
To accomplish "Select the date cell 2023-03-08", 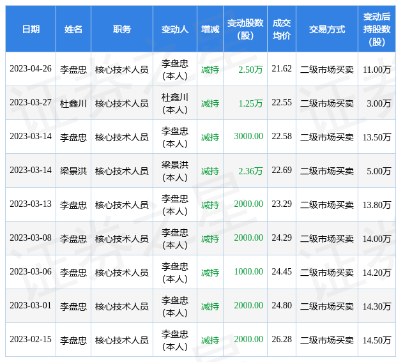I will 31,238.
